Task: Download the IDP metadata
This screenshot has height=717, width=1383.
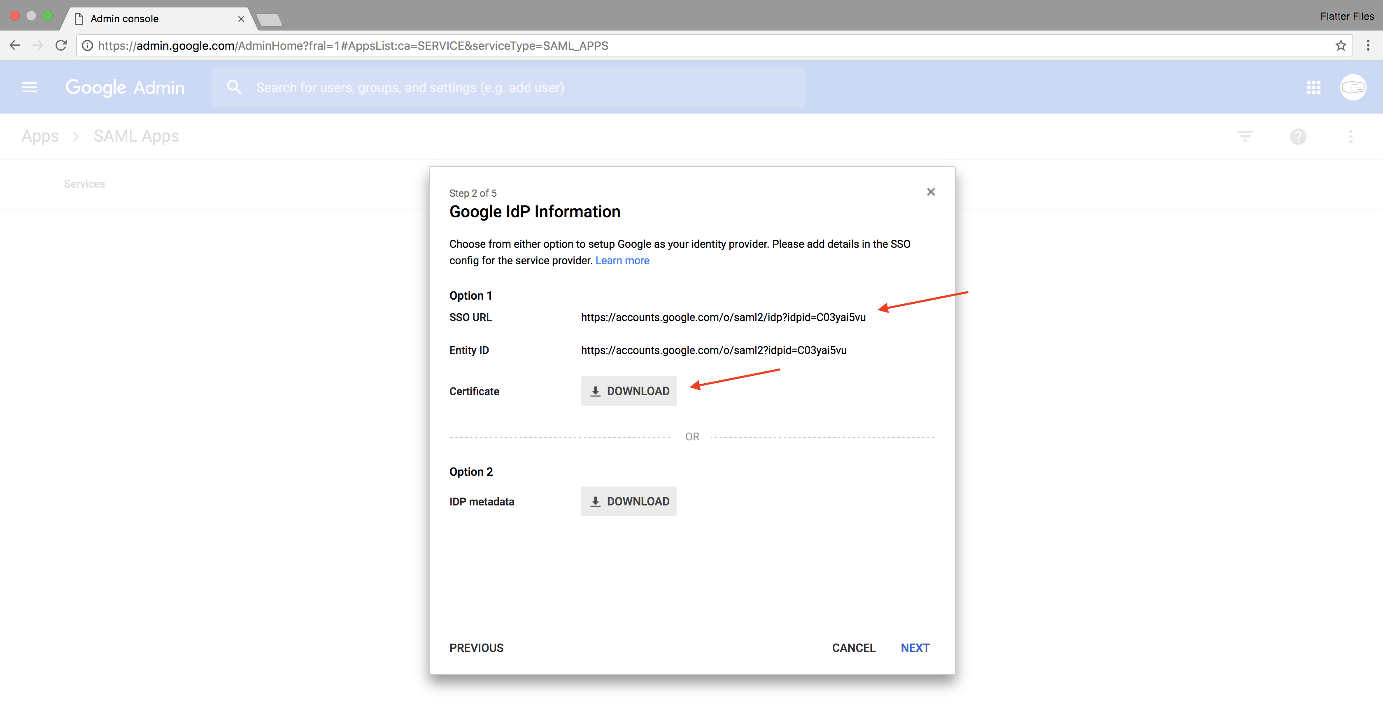Action: click(628, 501)
